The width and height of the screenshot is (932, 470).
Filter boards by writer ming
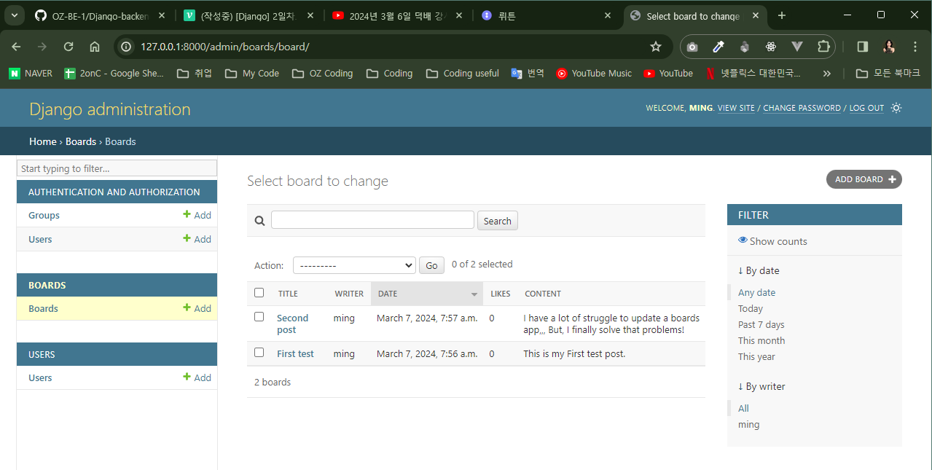(x=748, y=424)
